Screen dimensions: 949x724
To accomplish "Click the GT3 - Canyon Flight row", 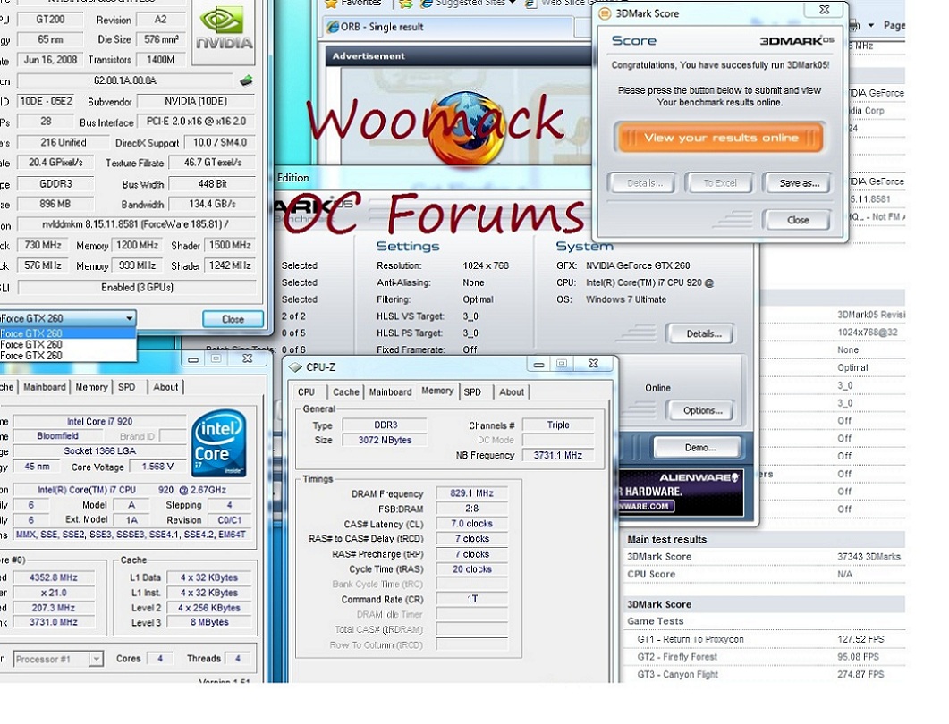I will (764, 675).
